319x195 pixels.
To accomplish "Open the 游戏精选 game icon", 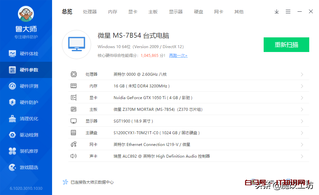I will click(x=12, y=167).
